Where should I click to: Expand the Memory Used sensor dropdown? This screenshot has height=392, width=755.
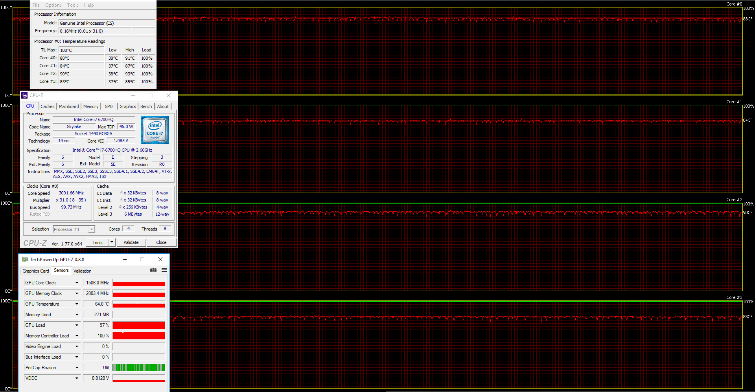tap(77, 315)
